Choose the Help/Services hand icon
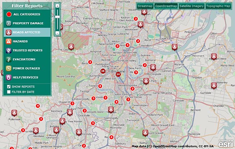Image resolution: width=235 pixels, height=149 pixels. click(x=9, y=77)
